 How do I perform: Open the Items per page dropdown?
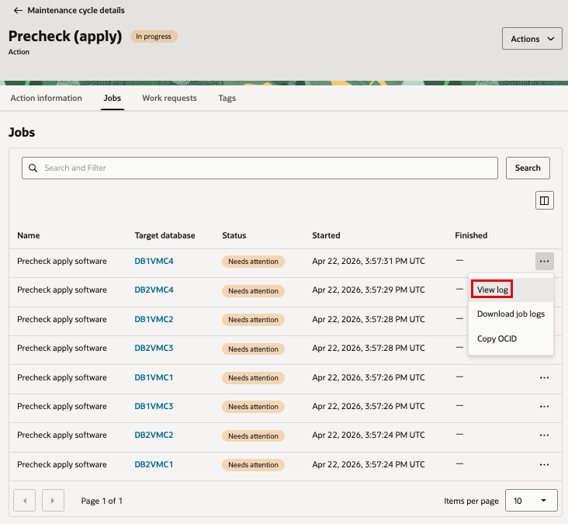531,501
